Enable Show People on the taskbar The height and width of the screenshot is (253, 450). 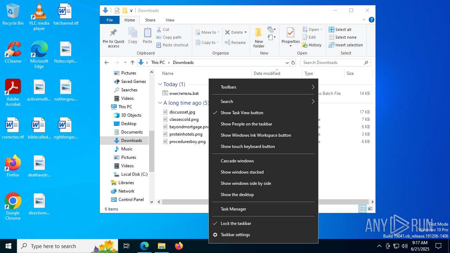tap(263, 124)
